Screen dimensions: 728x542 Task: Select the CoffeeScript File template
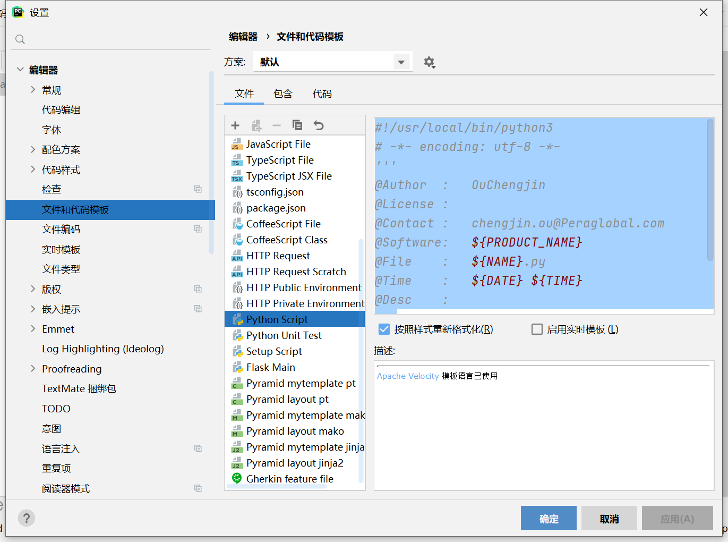[x=295, y=224]
